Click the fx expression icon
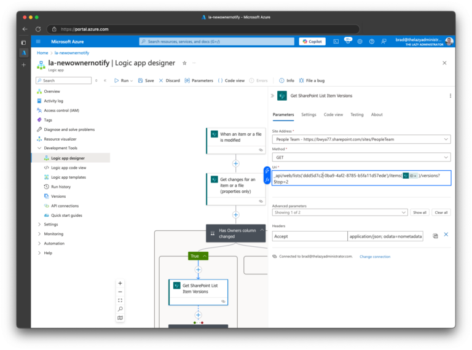The height and width of the screenshot is (350, 472). pos(267,179)
